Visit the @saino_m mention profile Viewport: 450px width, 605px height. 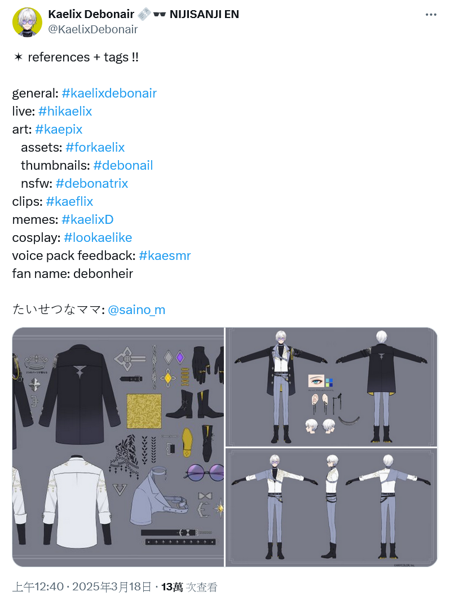[x=136, y=310]
